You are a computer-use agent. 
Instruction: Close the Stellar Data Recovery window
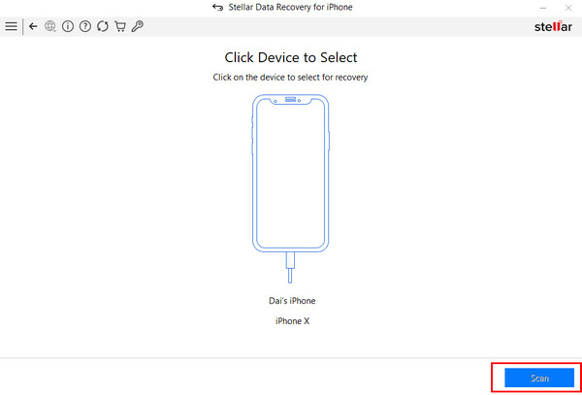pyautogui.click(x=568, y=8)
